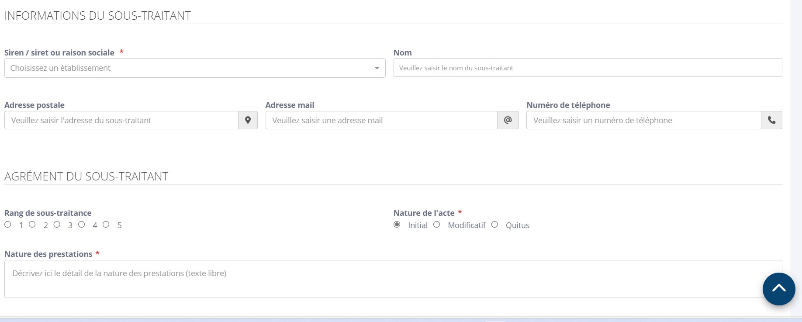
Task: Focus the Nom du sous-traitant field
Action: tap(588, 68)
